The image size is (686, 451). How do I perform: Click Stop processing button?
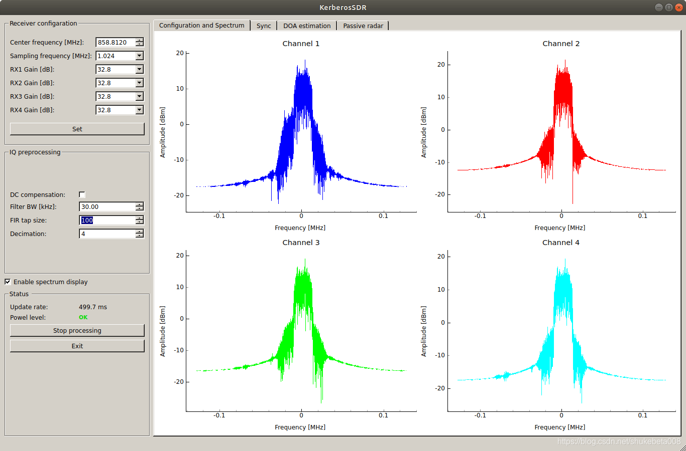pos(77,331)
